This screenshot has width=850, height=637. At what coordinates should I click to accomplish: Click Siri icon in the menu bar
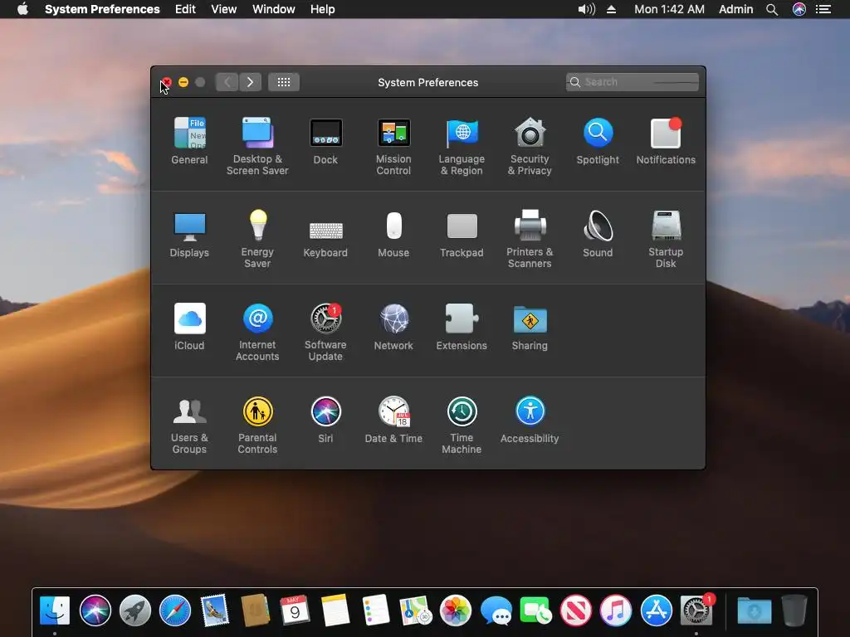[799, 9]
